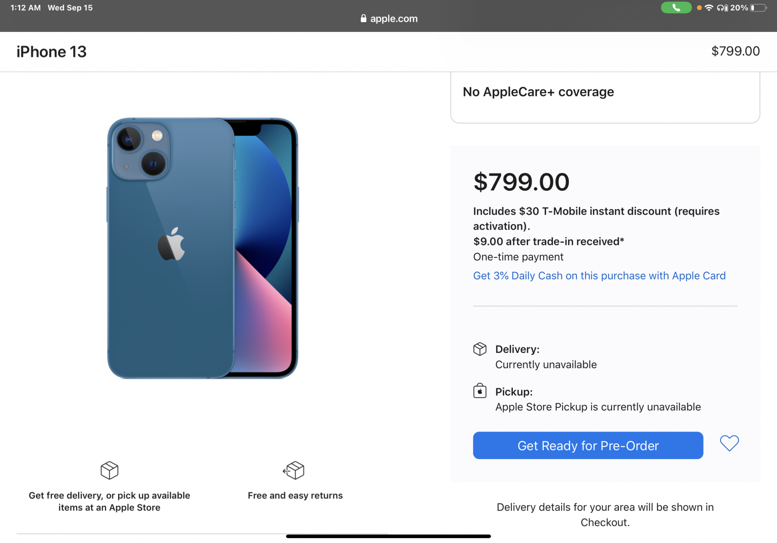Open the 3% Daily Cash Apple Card link
This screenshot has width=777, height=543.
coord(599,276)
